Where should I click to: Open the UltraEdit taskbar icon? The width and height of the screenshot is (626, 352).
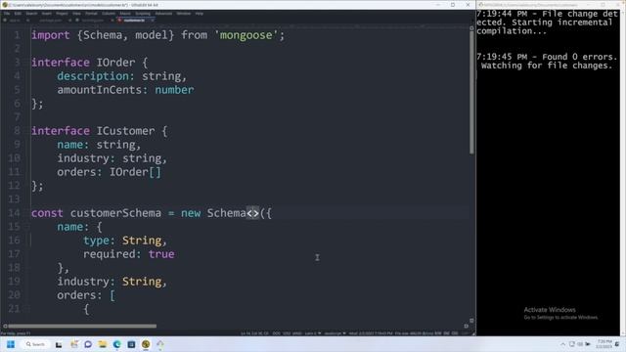[x=146, y=344]
